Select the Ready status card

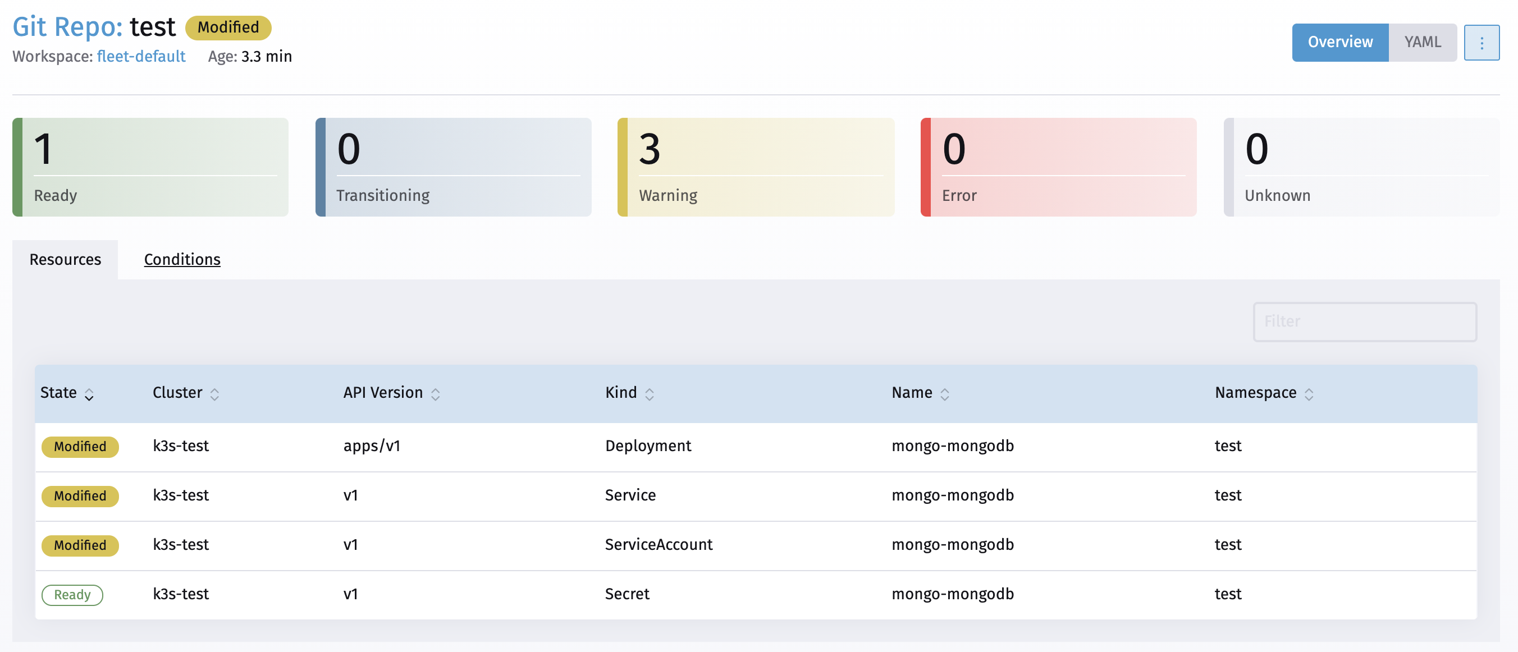click(150, 167)
